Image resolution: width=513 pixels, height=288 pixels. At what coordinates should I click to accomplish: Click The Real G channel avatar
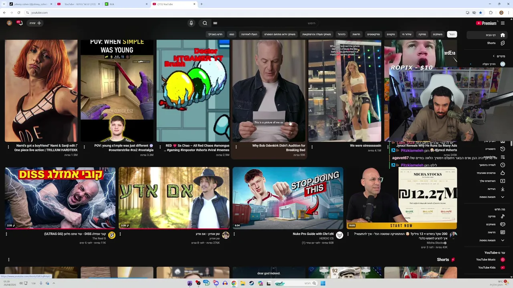coord(112,235)
